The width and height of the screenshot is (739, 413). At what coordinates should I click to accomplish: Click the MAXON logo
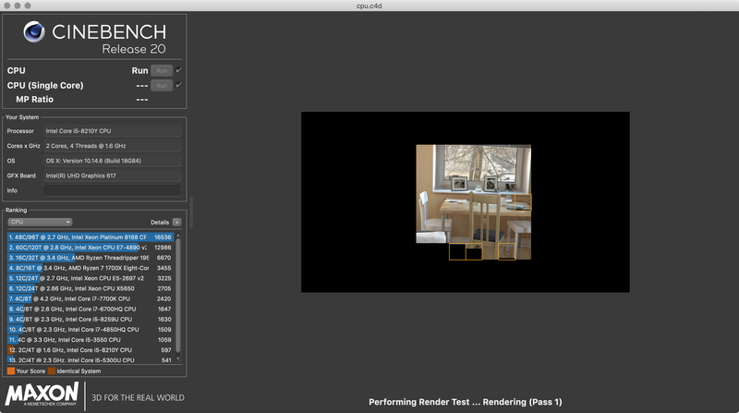[x=42, y=395]
